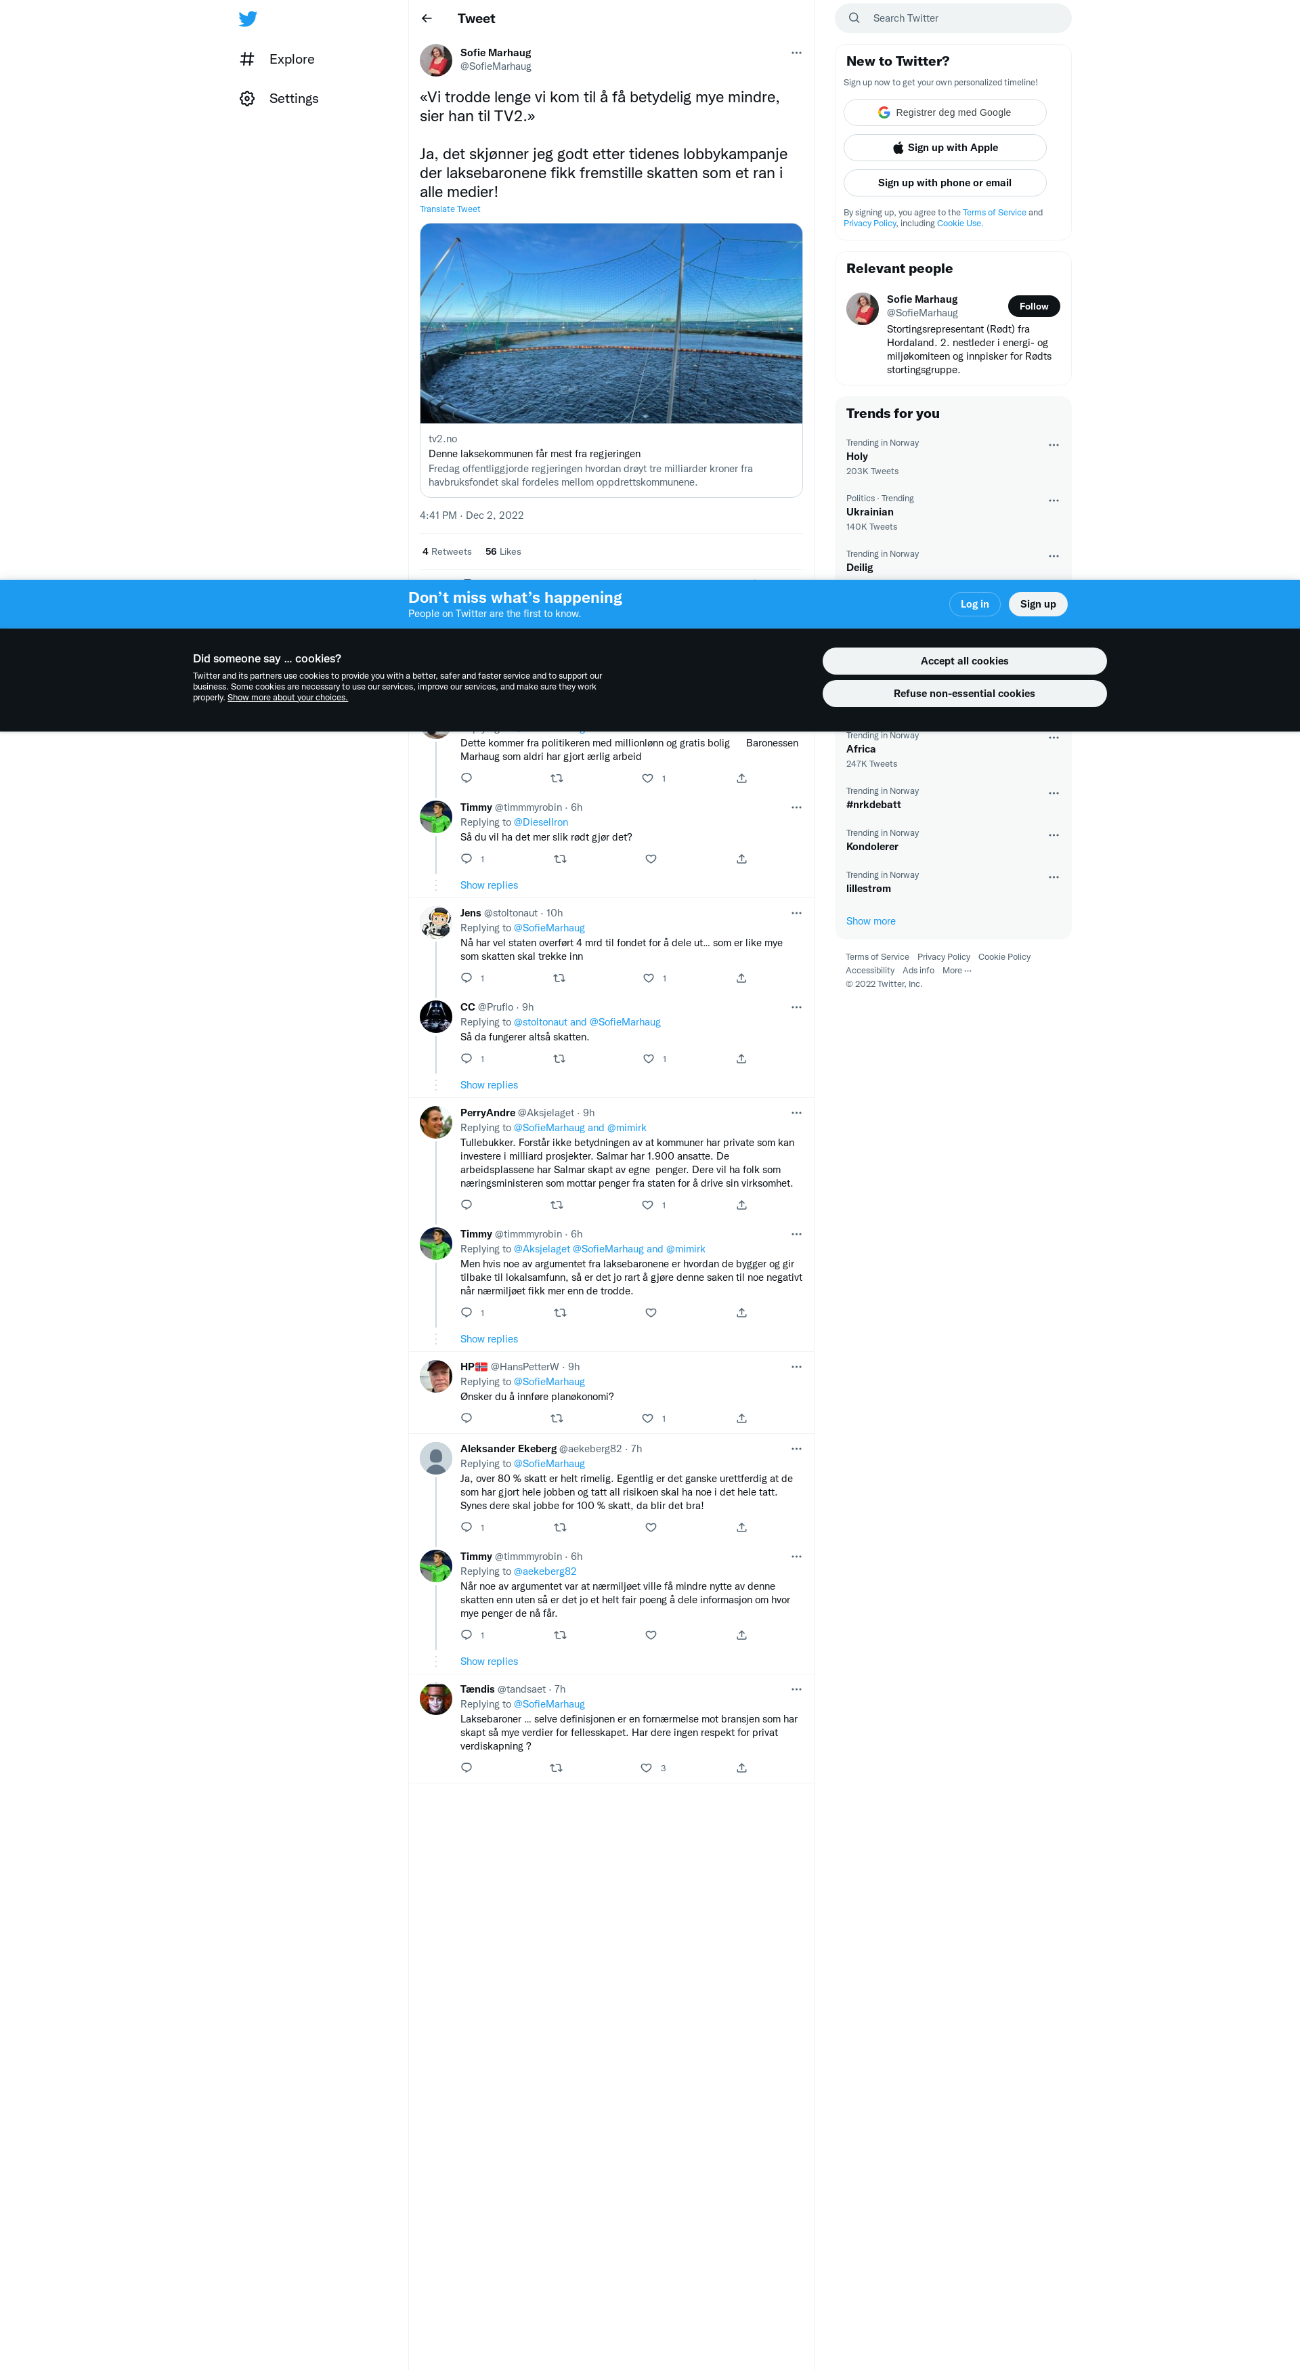Click Translate Tweet link
Screen dimensions: 1300x2370
(x=450, y=209)
